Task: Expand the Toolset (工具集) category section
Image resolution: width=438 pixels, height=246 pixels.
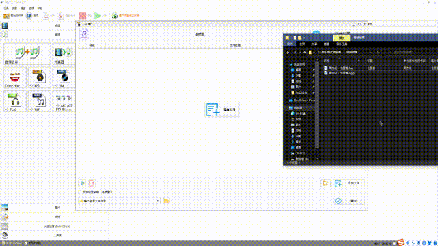Action: (55, 235)
